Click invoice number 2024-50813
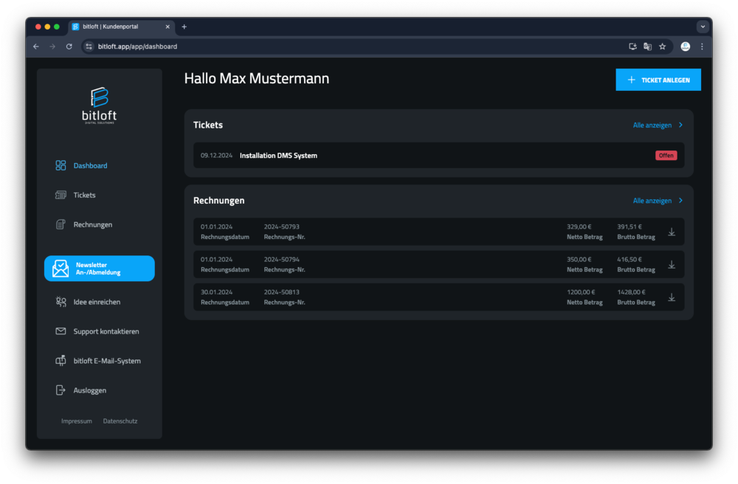 pyautogui.click(x=281, y=292)
